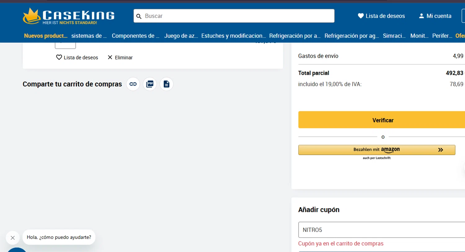Open Perifer... menu item

click(x=442, y=36)
